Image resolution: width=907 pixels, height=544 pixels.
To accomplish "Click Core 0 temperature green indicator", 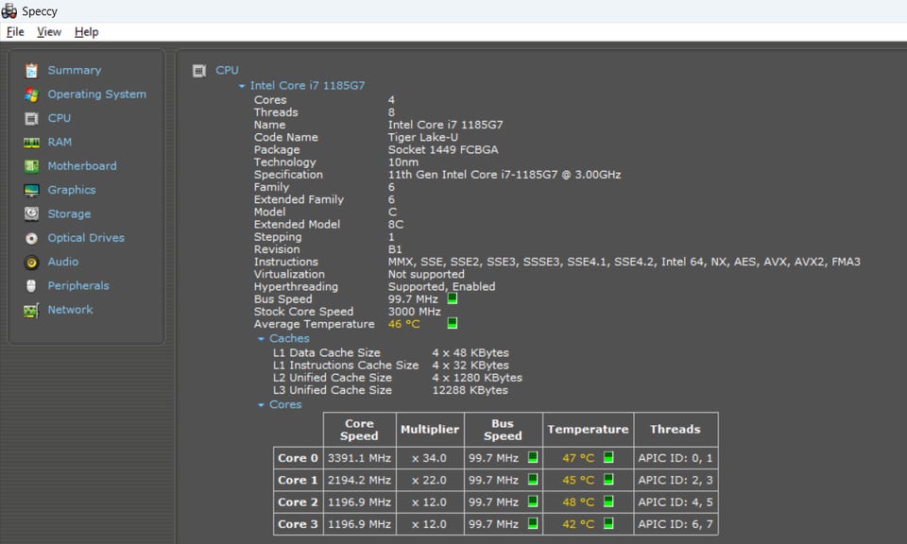I will tap(608, 457).
